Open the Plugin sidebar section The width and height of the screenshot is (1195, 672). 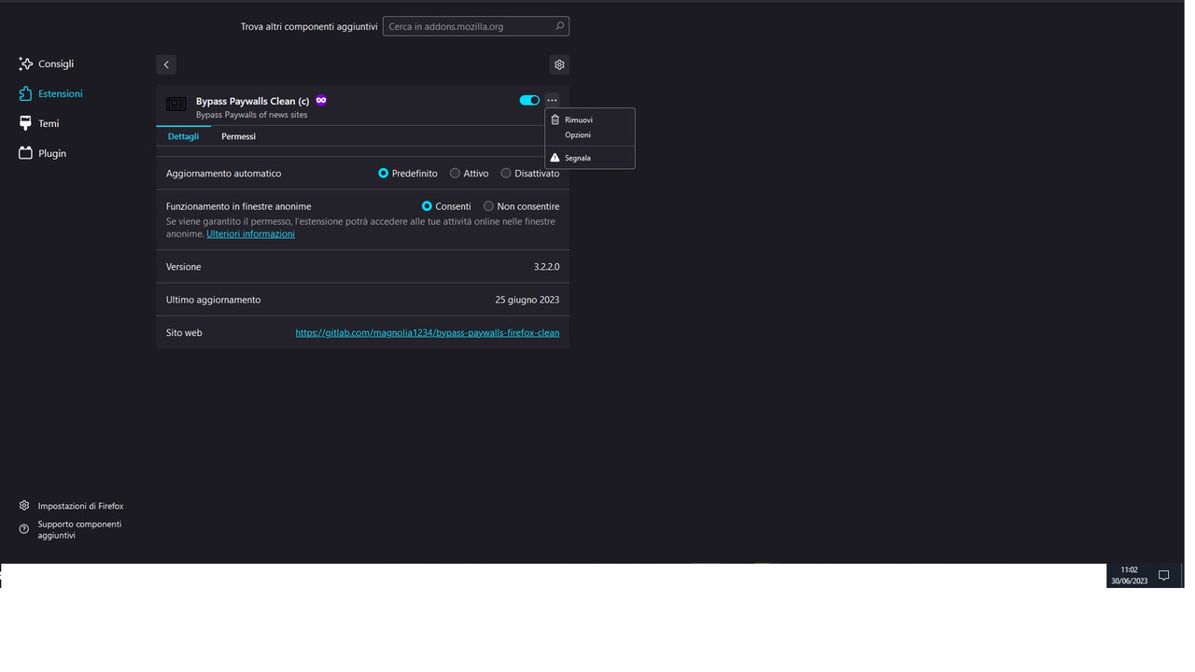pyautogui.click(x=43, y=153)
